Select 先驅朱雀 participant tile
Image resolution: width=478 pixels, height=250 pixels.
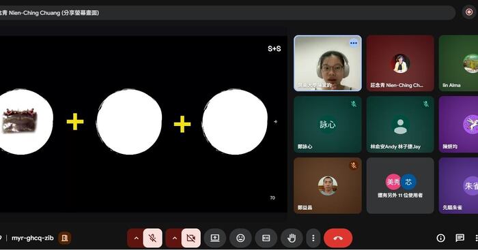click(458, 185)
